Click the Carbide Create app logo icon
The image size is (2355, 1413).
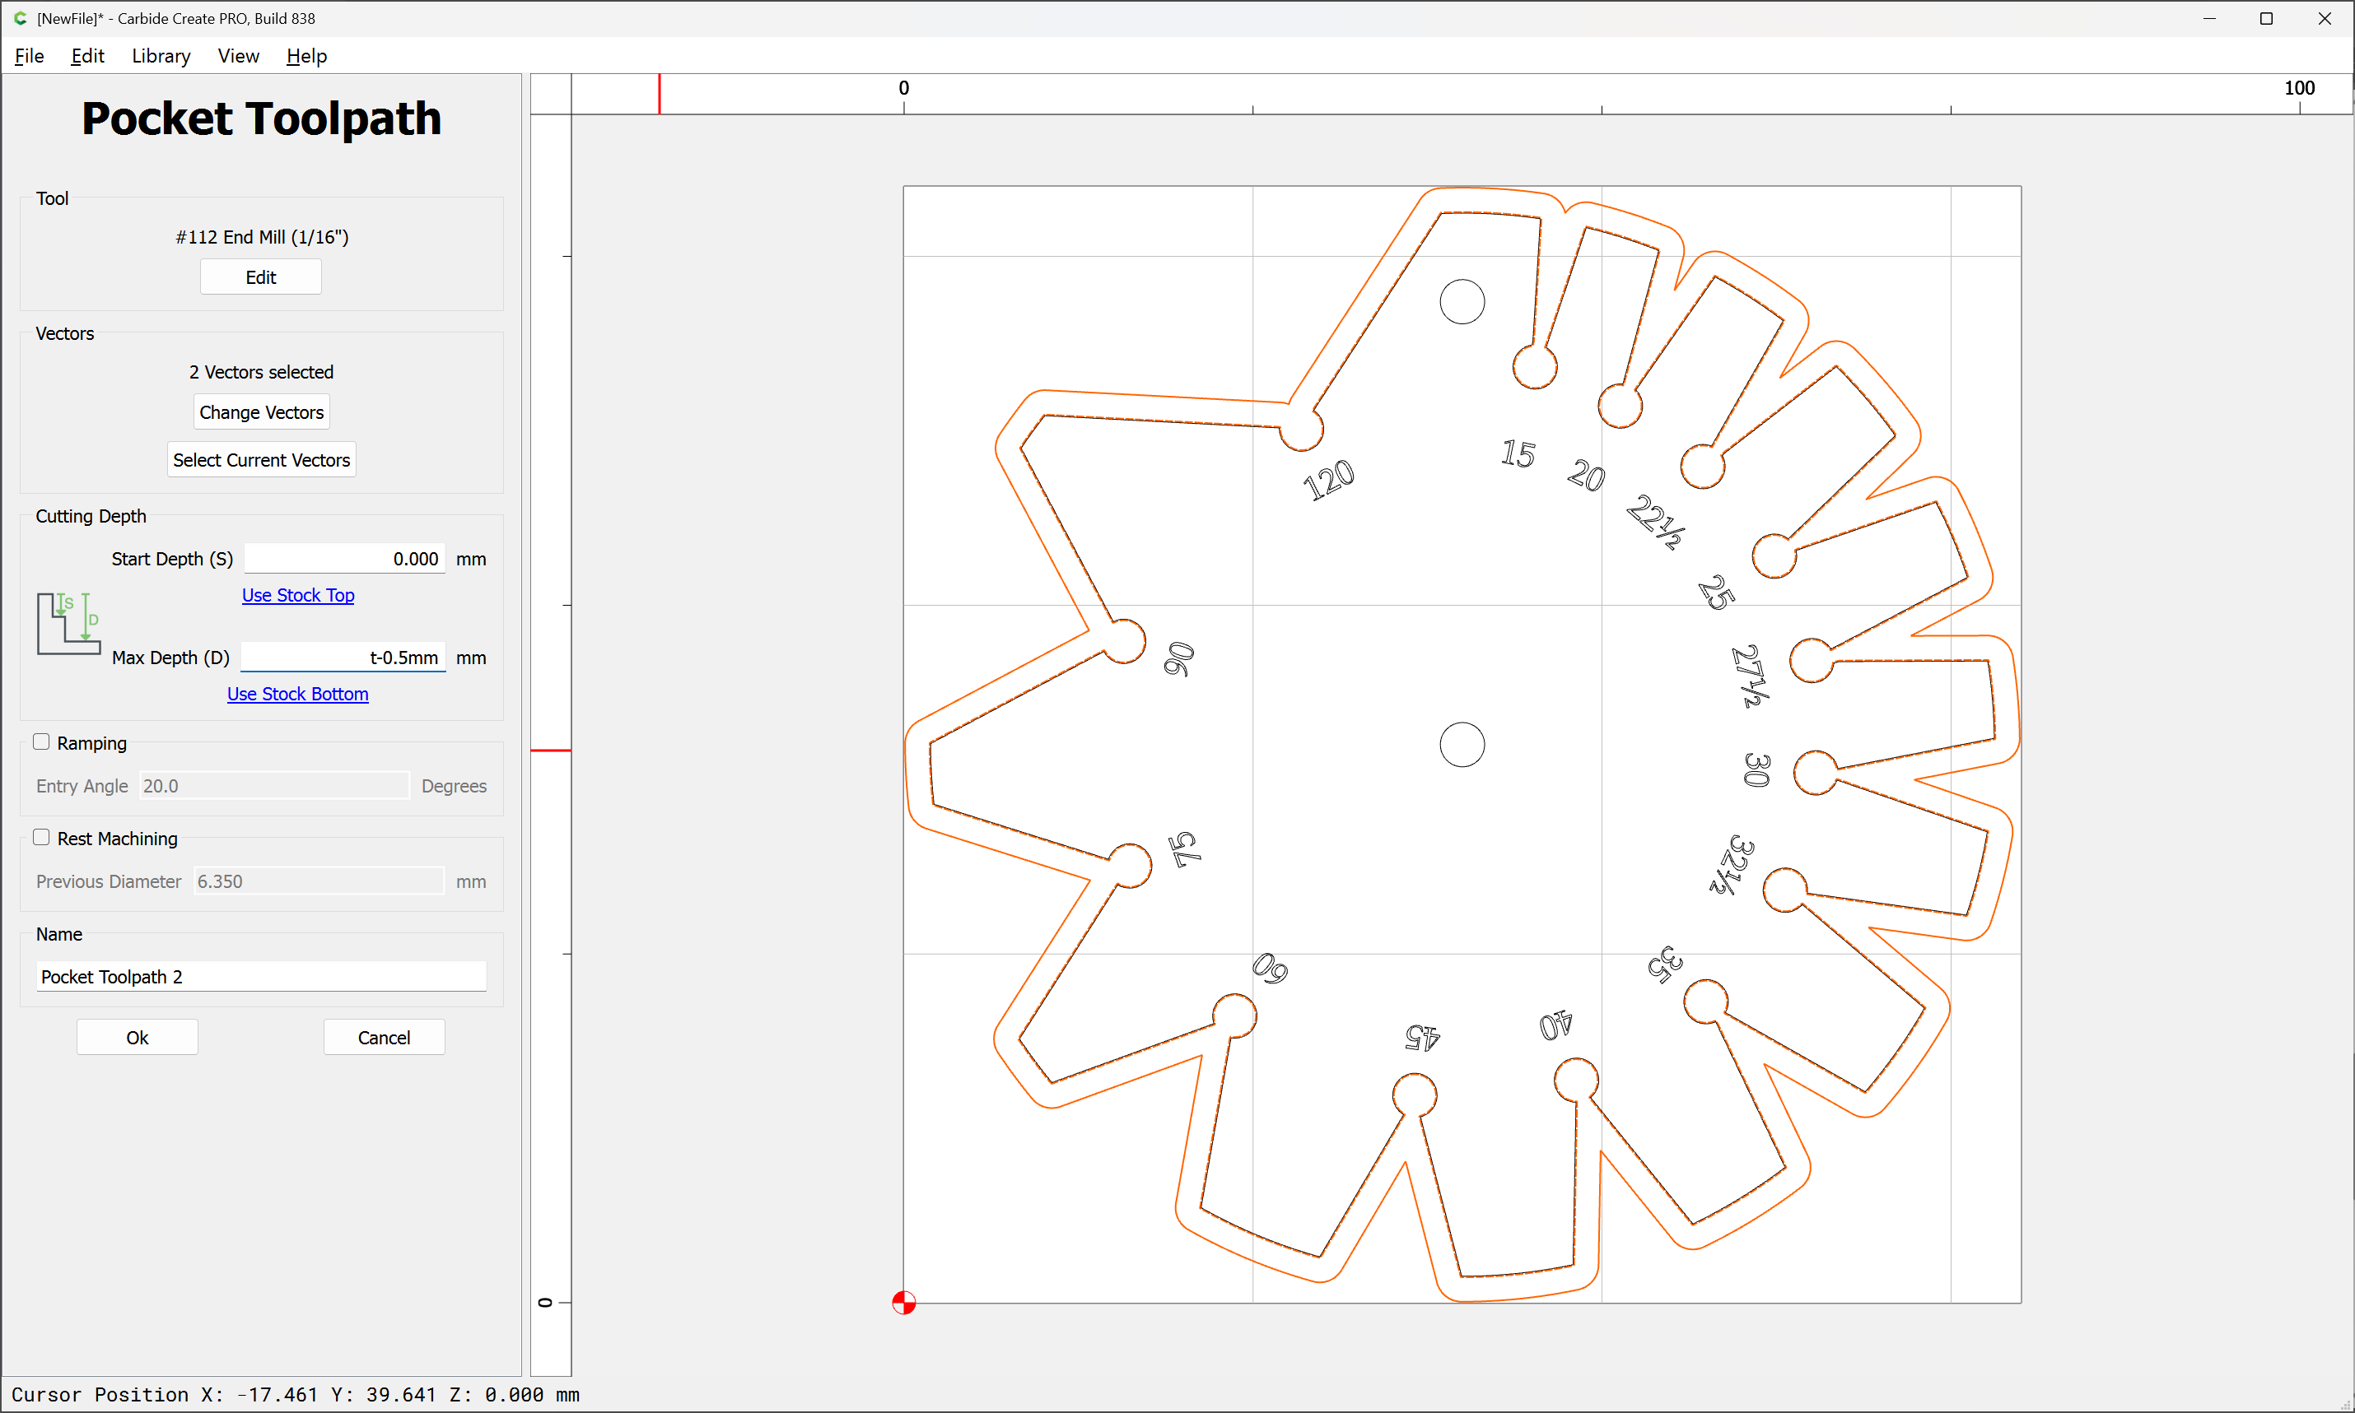pyautogui.click(x=20, y=18)
